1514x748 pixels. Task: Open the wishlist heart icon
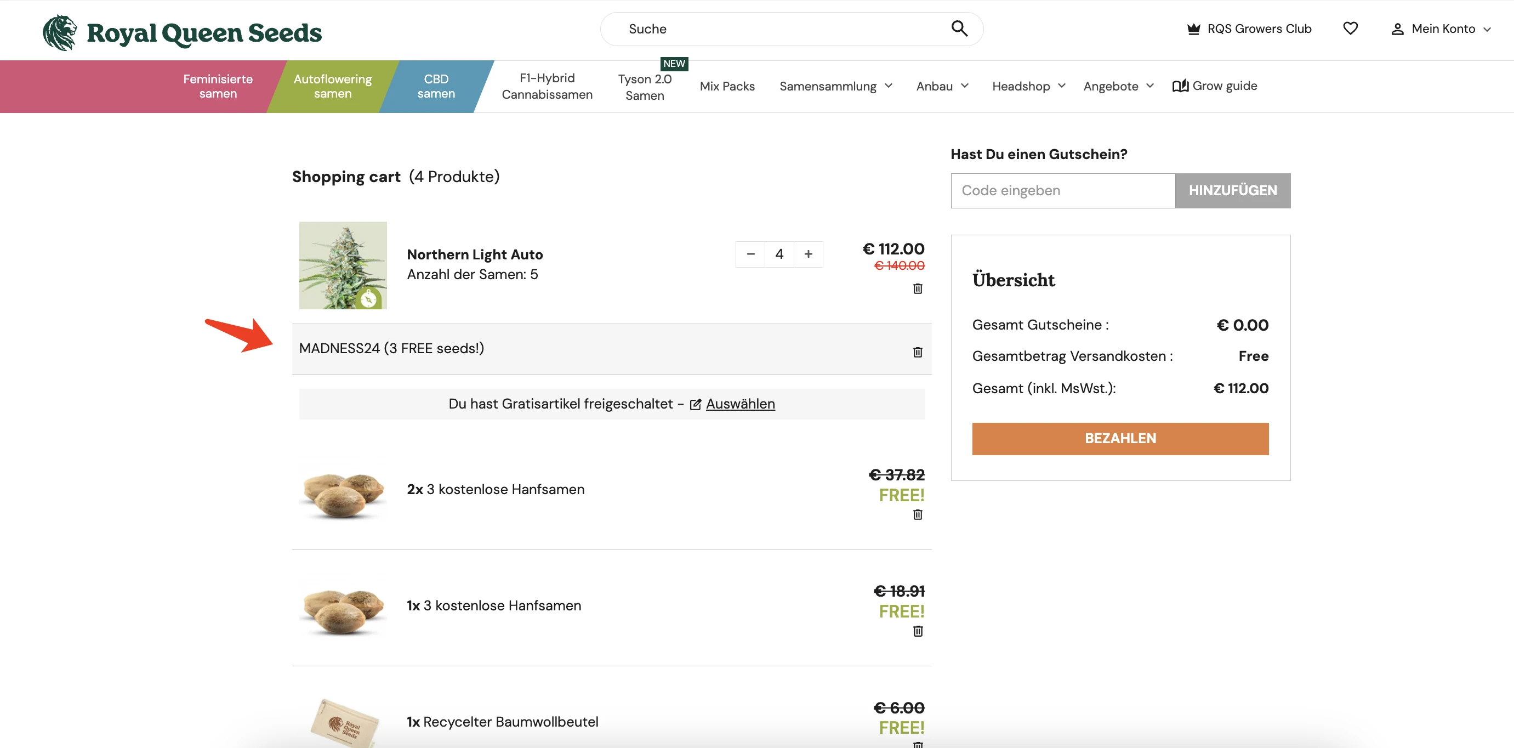1350,28
